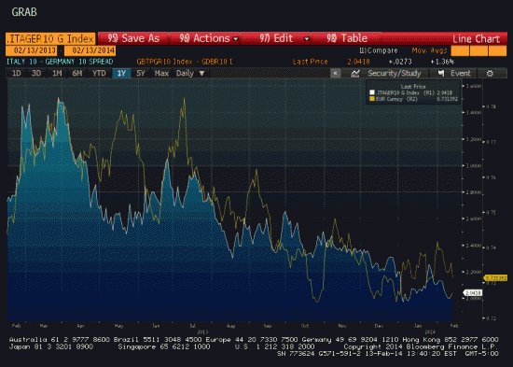
Task: Open the chart settings gear icon
Action: pos(490,74)
